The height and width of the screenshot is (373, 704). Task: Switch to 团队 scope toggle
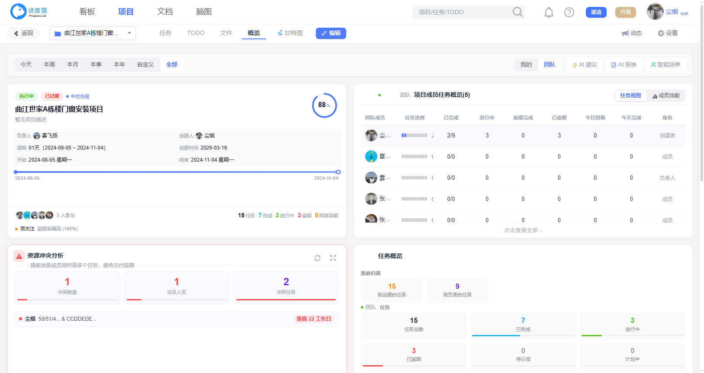[550, 65]
